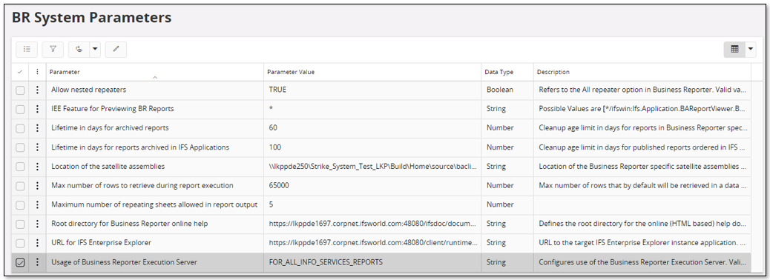Open three-dot menu for IEE Feature row
Viewport: 770px width, 280px height.
click(37, 110)
